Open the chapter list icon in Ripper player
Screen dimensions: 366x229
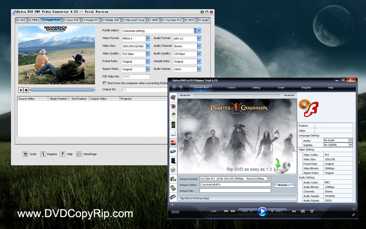click(x=303, y=211)
